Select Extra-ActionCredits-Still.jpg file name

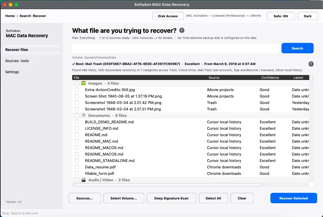(x=110, y=90)
